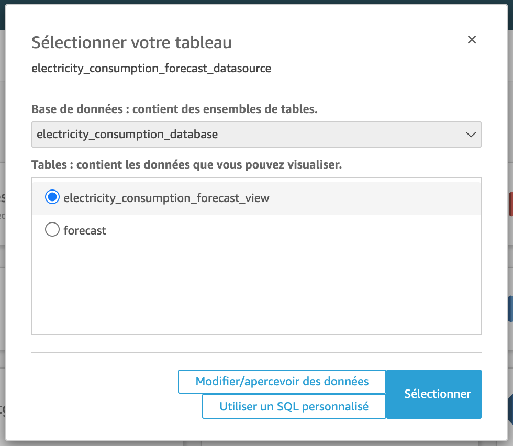Close the Sélectionner votre tableau dialog

pos(472,40)
